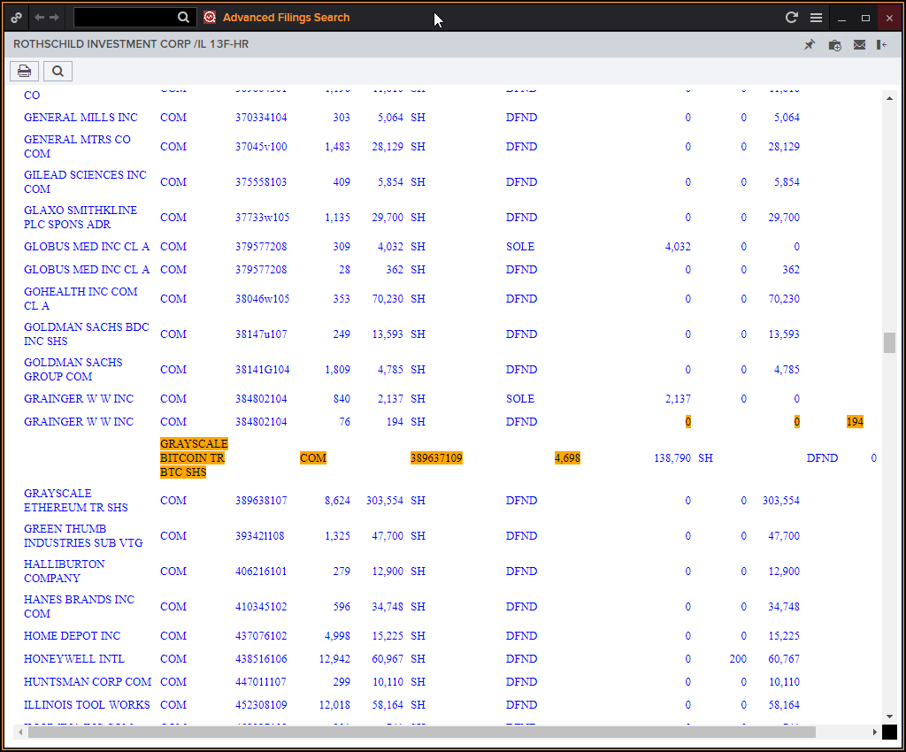Screen dimensions: 906x752
Task: Refresh the filing view
Action: click(792, 18)
